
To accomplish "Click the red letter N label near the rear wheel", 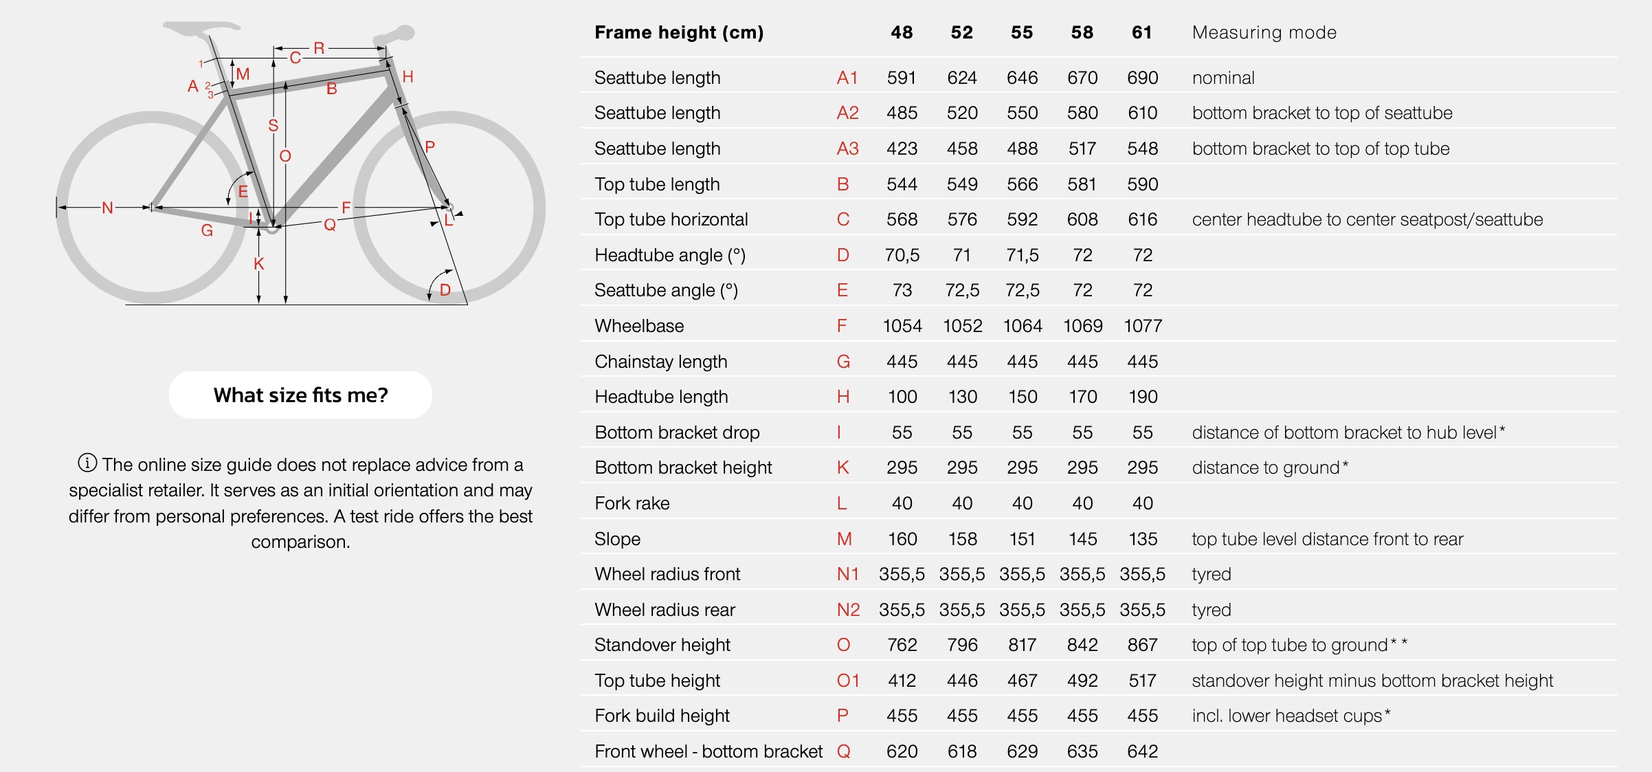I will coord(107,208).
